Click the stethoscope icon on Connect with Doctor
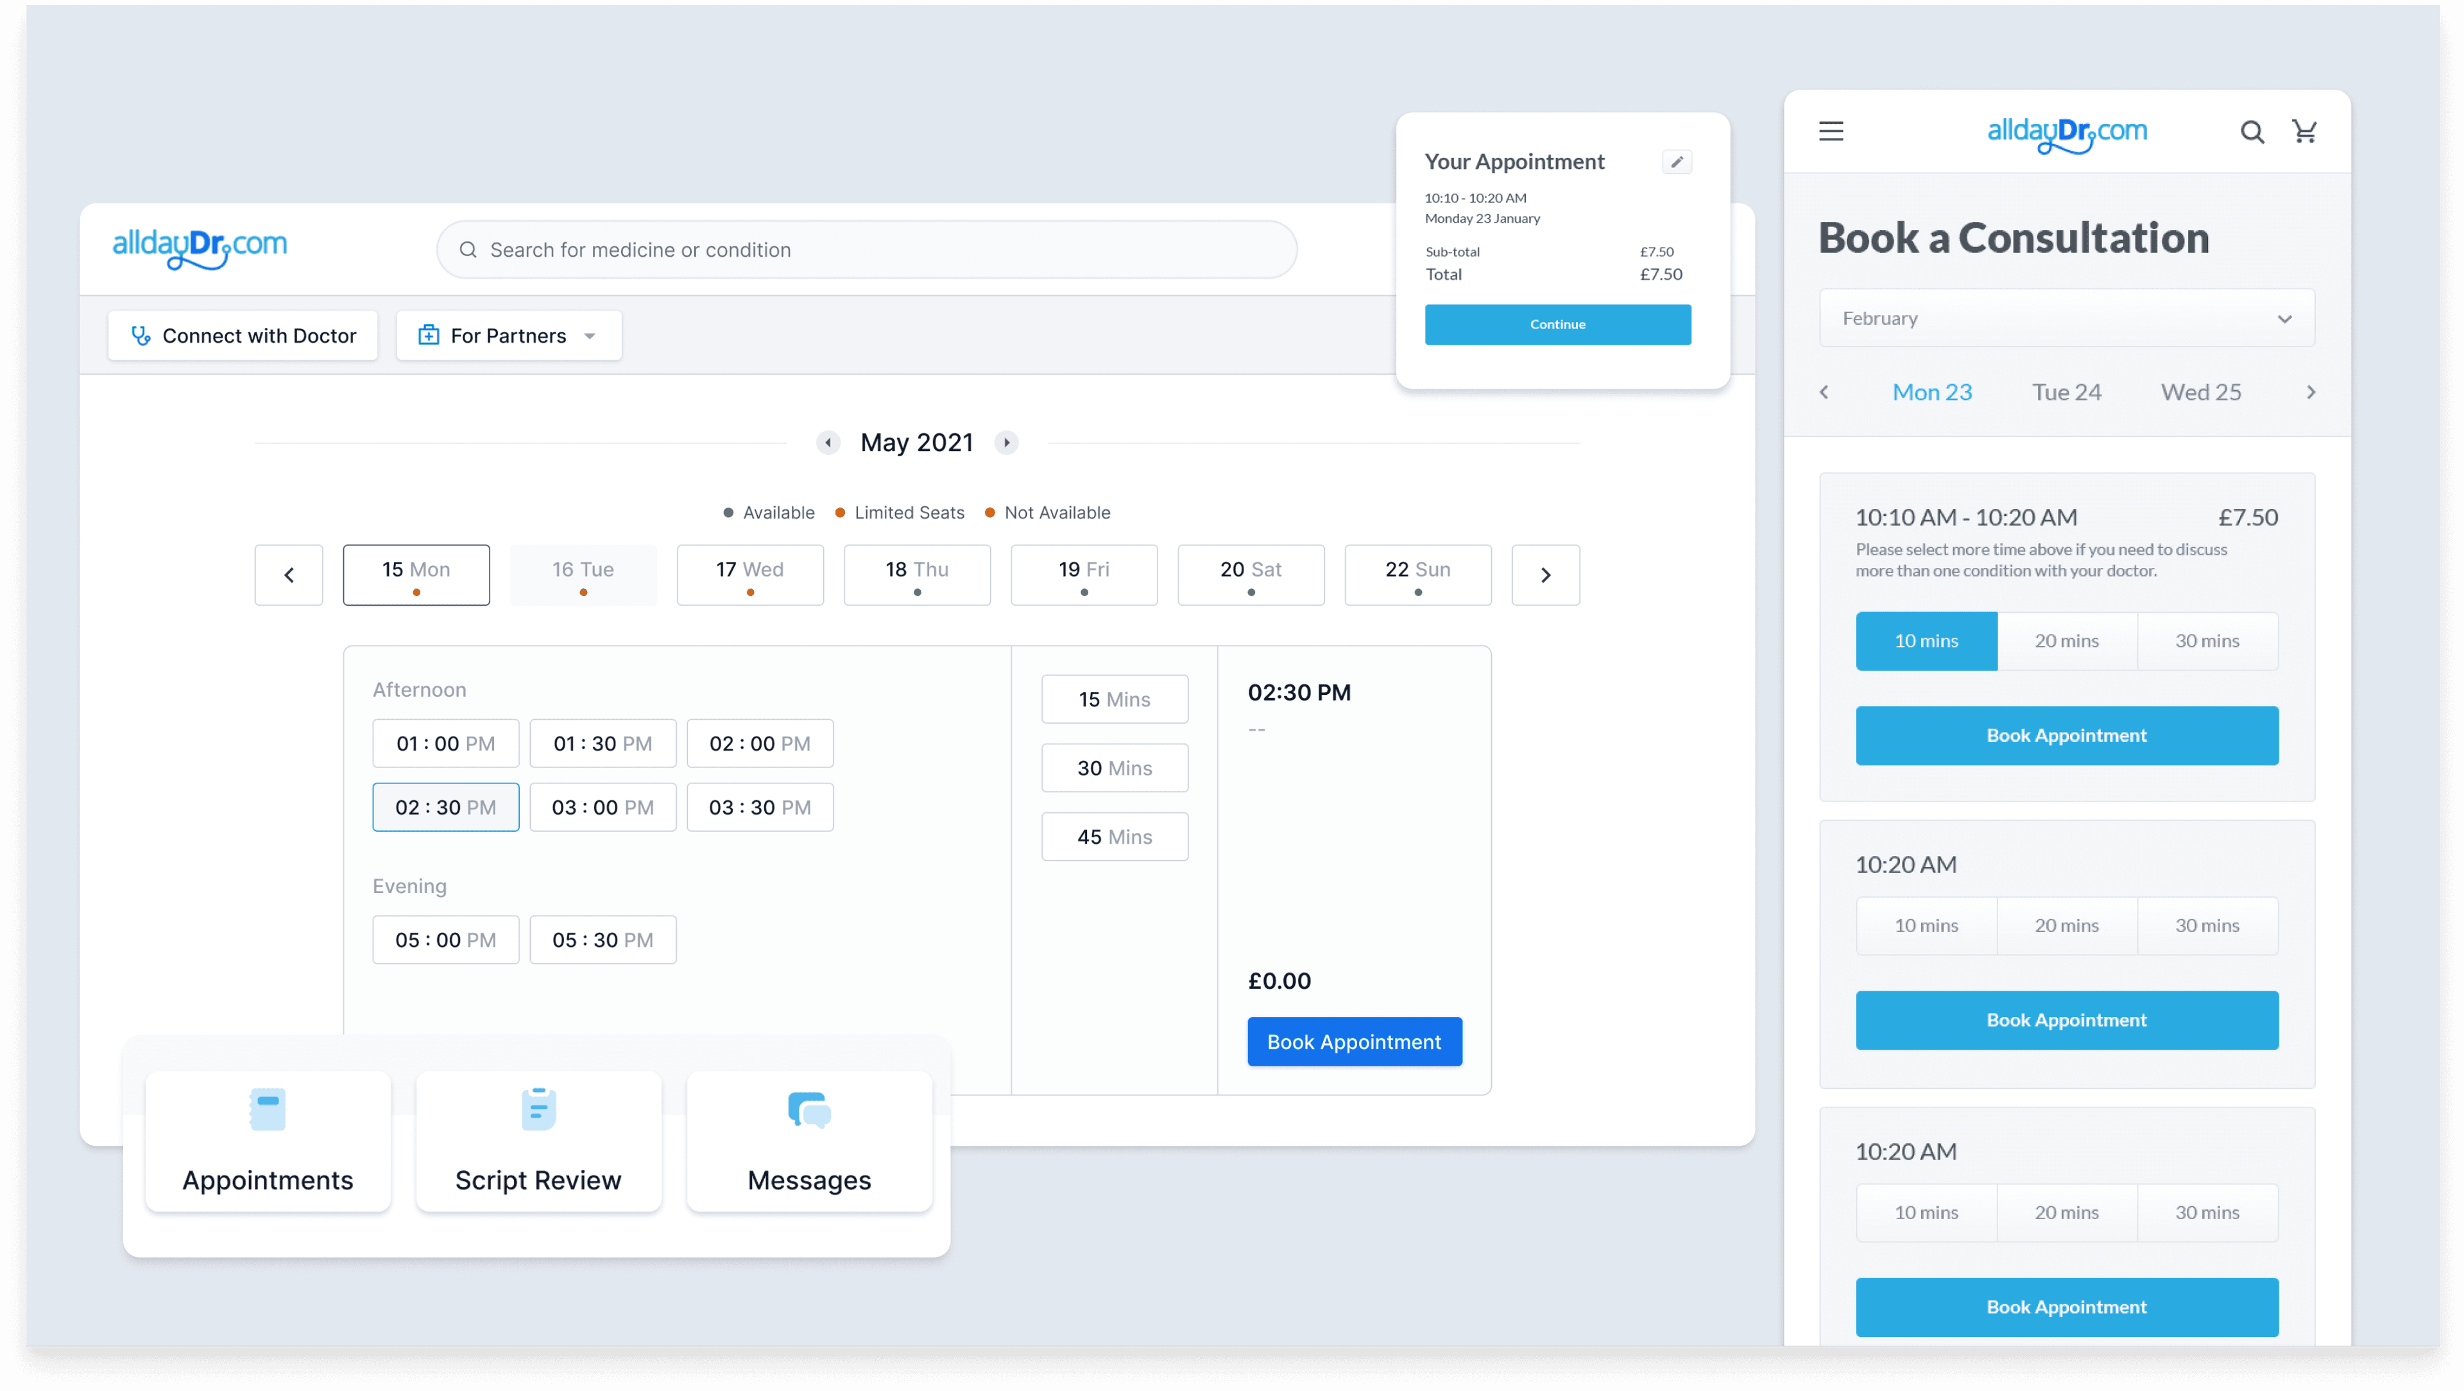Screen dimensions: 2464x1391 point(141,336)
